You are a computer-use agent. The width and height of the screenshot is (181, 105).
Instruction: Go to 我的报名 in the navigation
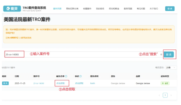click(100, 9)
